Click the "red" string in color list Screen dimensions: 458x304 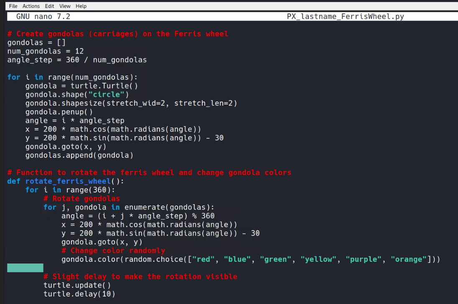pos(203,259)
